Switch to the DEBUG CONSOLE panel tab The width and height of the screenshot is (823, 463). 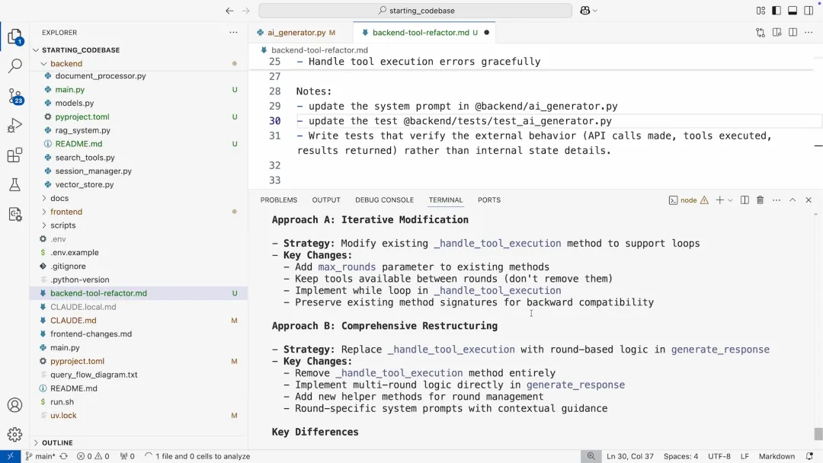384,200
